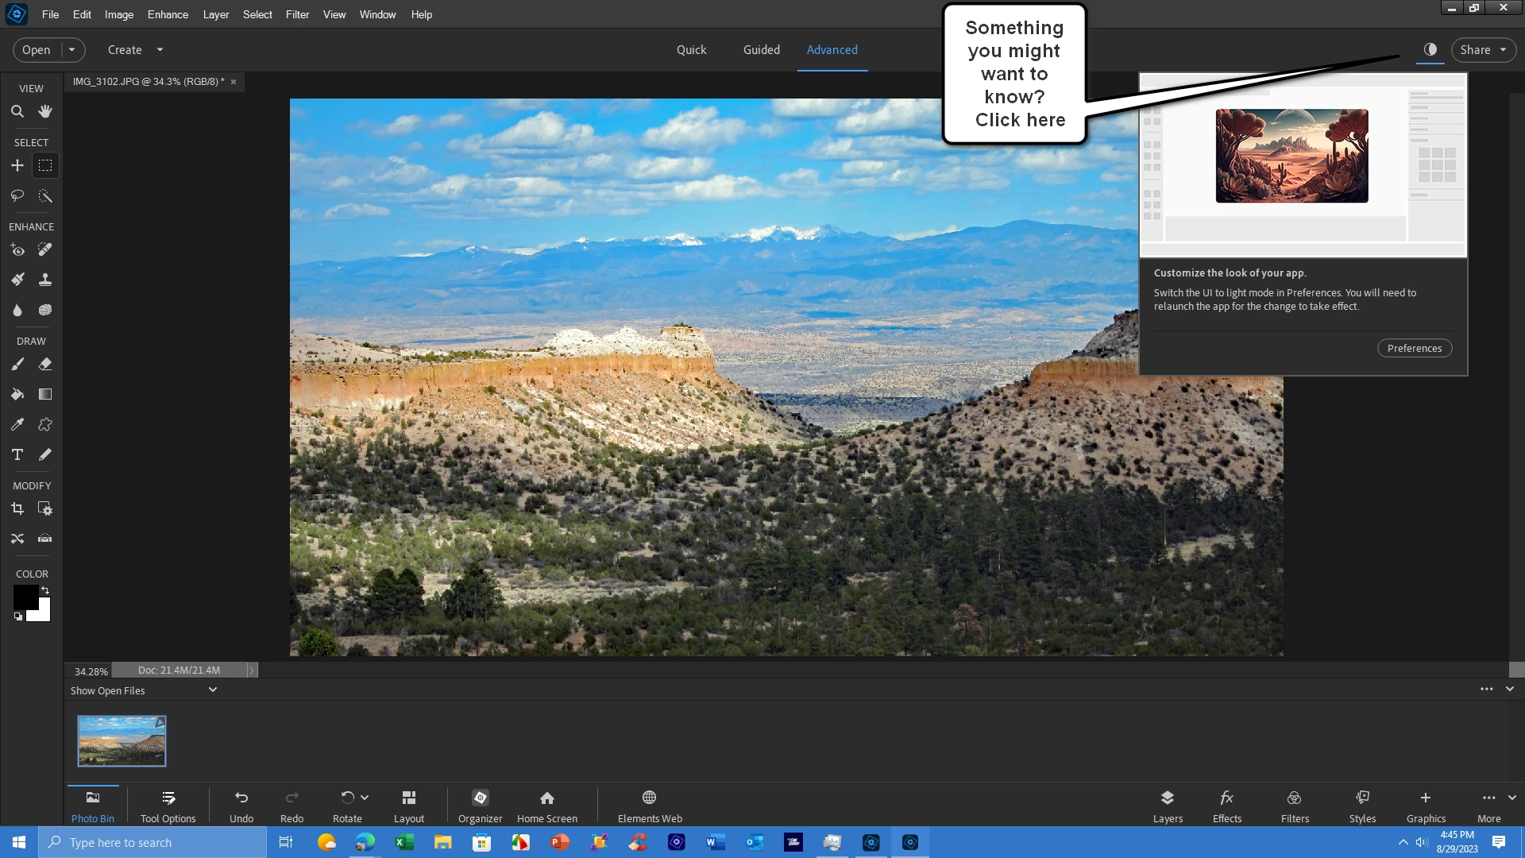Select the Lasso tool

pos(17,195)
